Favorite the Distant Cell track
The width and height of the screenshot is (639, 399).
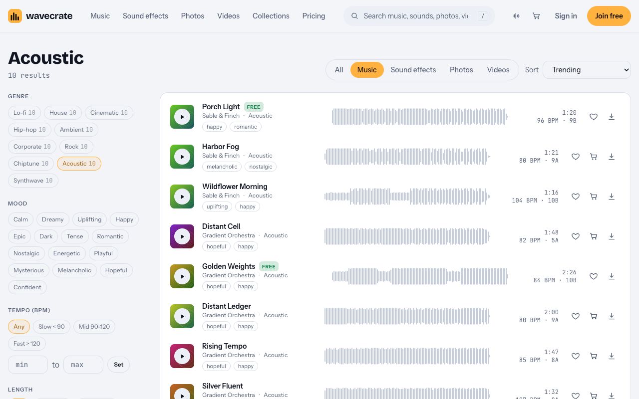pos(576,236)
